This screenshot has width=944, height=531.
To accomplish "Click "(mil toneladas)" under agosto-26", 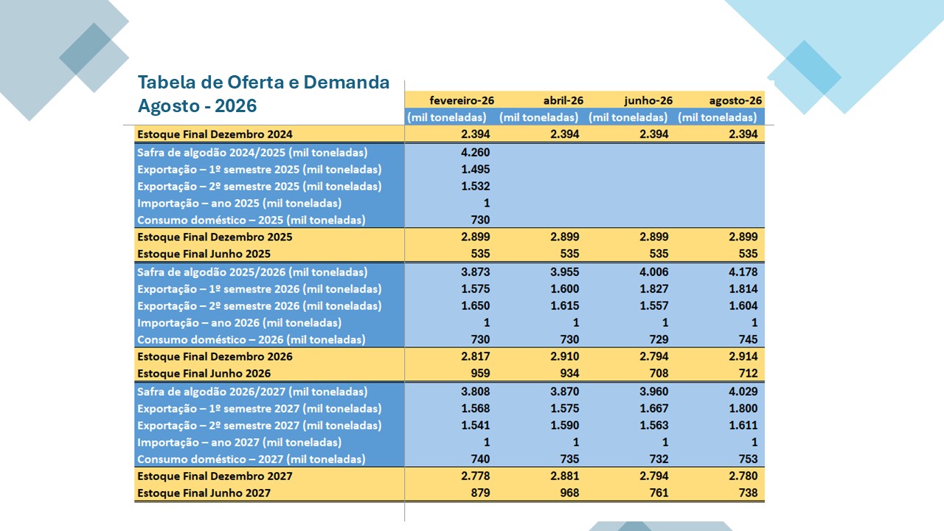I will tap(717, 117).
